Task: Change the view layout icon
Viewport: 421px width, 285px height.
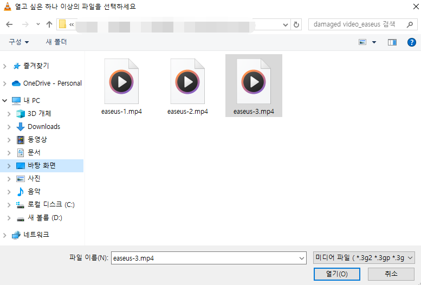Action: [x=362, y=42]
